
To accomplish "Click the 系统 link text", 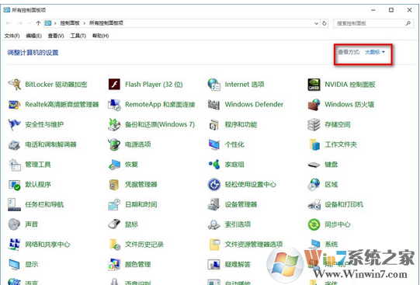I will point(331,245).
